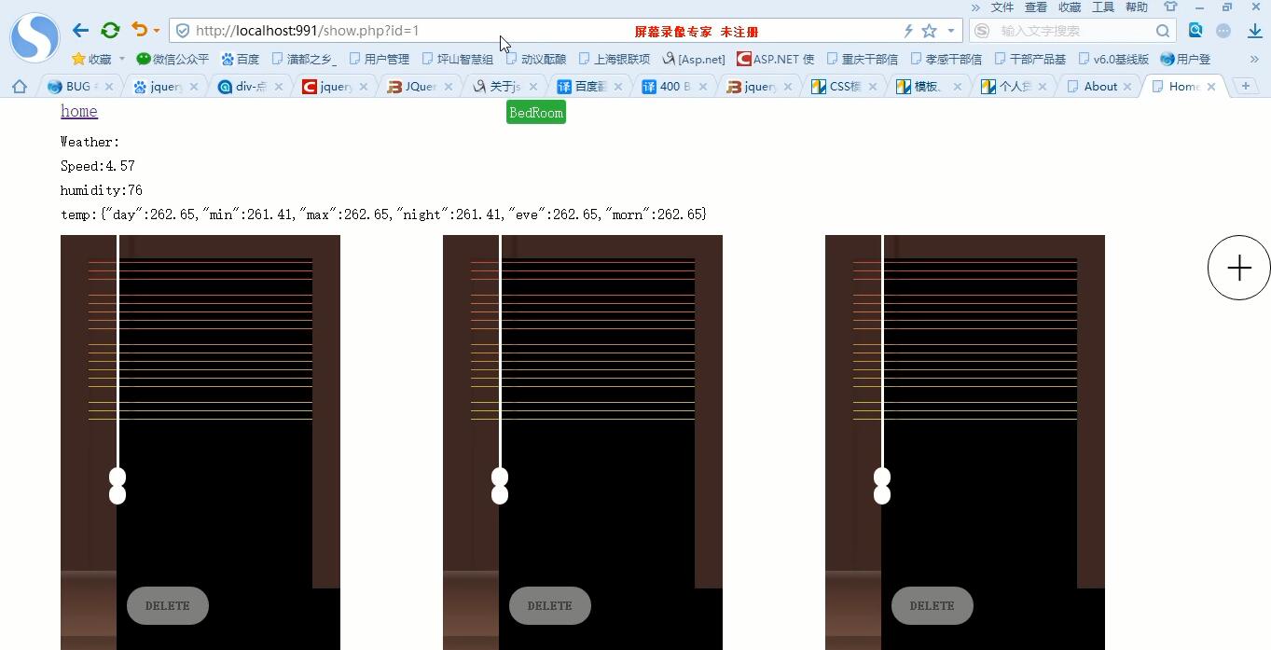Viewport: 1271px width, 650px height.
Task: Click the orange undo arrow icon
Action: coord(139,30)
